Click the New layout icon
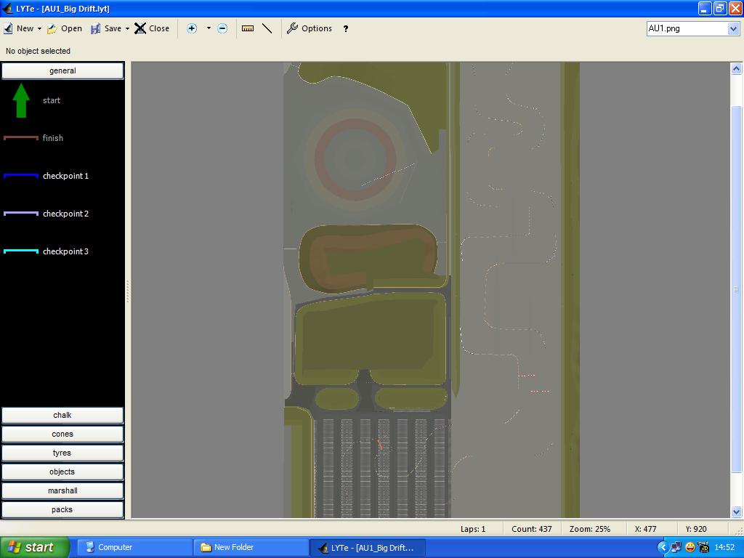 (x=8, y=28)
